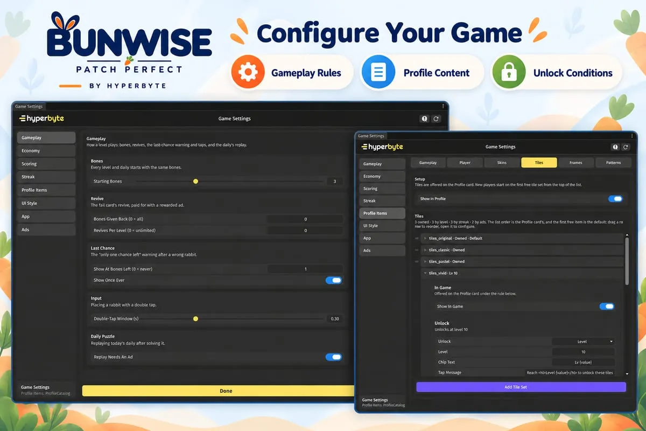Click the Bunwise Patch Perfect logo
The height and width of the screenshot is (431, 646).
tap(129, 51)
